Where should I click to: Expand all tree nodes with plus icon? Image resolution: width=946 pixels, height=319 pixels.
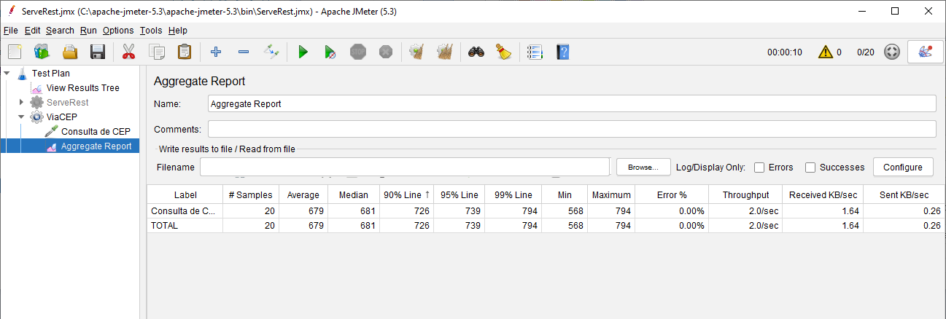pos(216,52)
